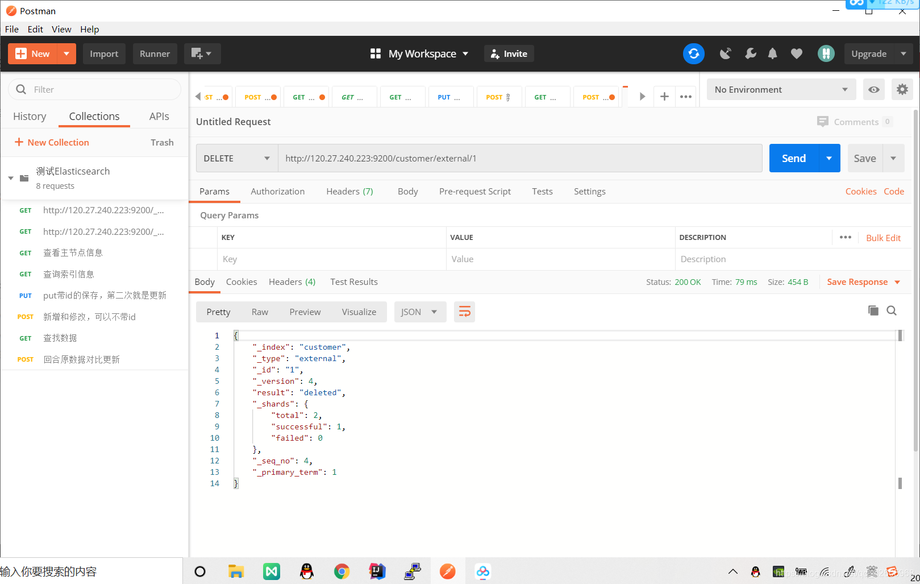Click the request URL field

(520, 158)
